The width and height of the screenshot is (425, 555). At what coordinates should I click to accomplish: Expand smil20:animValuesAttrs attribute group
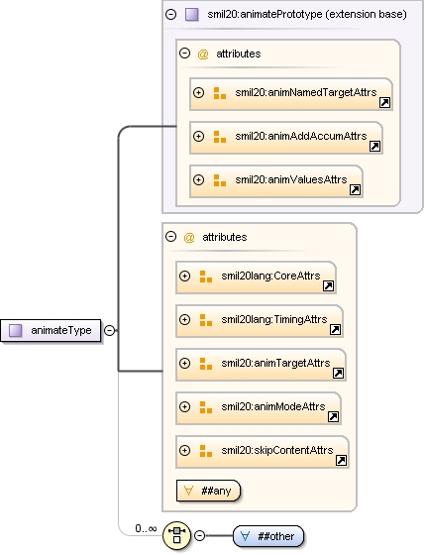198,179
